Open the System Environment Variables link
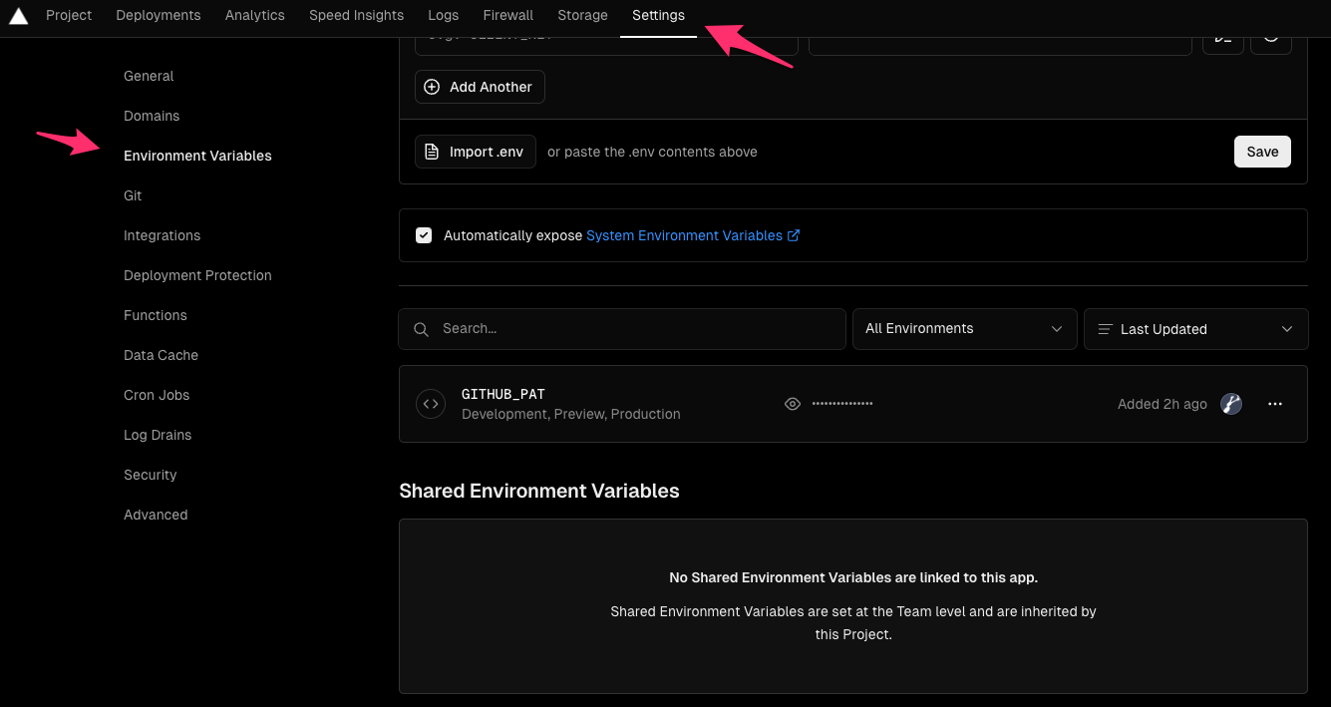 tap(684, 235)
